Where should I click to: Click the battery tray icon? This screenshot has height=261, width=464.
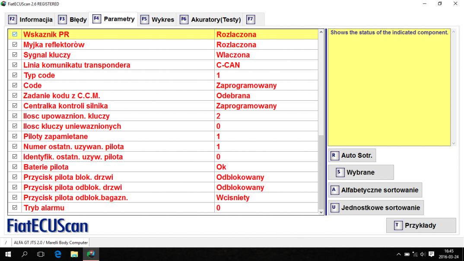[x=407, y=254]
